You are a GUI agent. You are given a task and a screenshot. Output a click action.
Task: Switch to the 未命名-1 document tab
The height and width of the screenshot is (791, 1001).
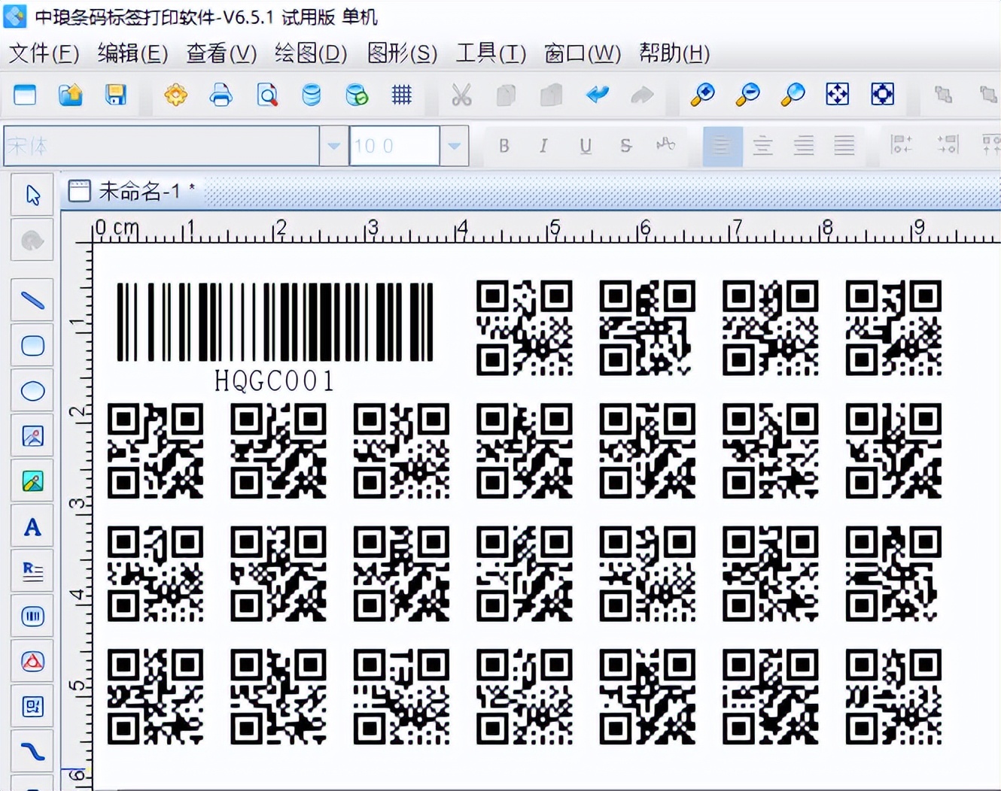(x=132, y=191)
